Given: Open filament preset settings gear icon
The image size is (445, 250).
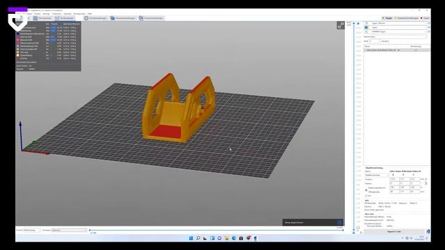Looking at the screenshot, I should (x=429, y=28).
